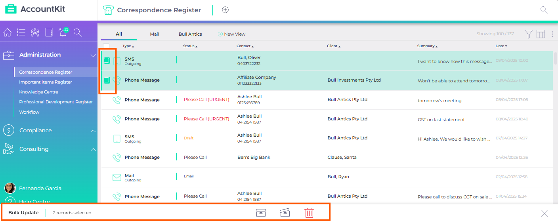Viewport: 558px width, 221px height.
Task: Create a New View
Action: coord(231,34)
